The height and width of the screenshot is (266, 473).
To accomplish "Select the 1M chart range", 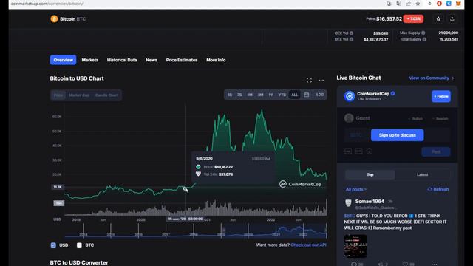I will point(250,95).
